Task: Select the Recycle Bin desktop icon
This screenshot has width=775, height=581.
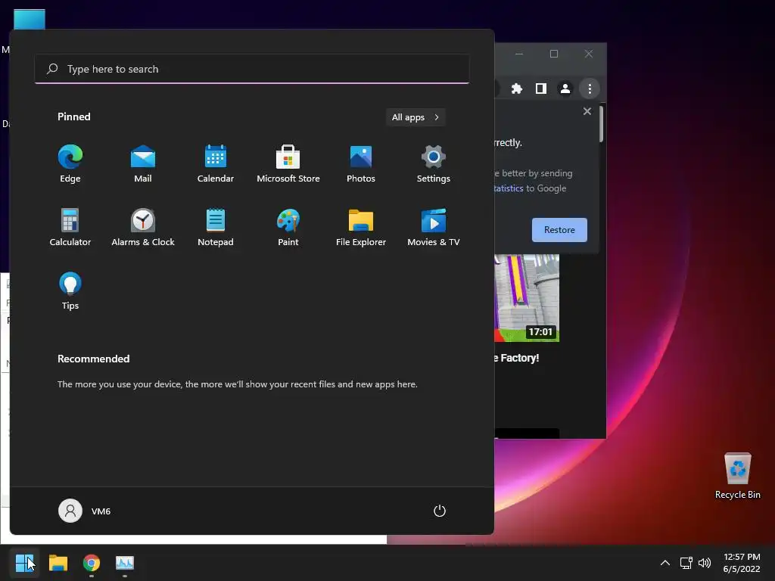Action: (737, 477)
